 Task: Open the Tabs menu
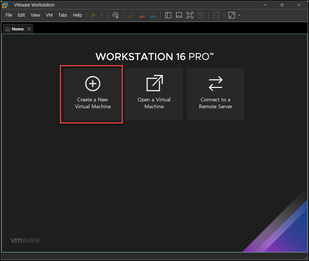tap(63, 15)
